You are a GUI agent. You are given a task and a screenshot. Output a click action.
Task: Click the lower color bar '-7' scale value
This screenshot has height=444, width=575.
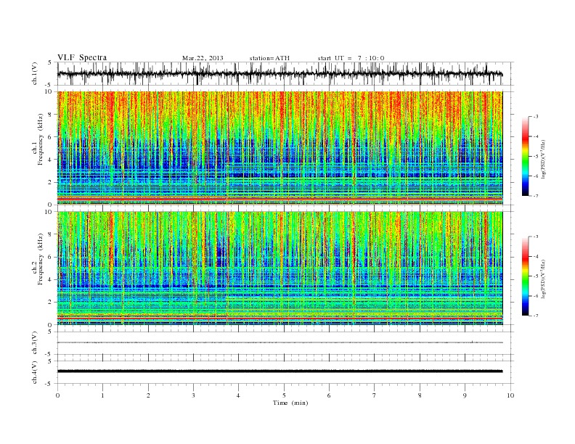coord(536,316)
